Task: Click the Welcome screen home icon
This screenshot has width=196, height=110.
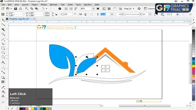Action: [7, 19]
